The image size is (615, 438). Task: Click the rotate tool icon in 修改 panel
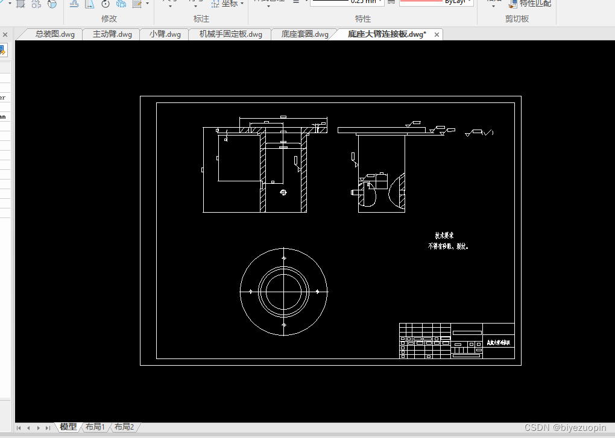pyautogui.click(x=105, y=4)
